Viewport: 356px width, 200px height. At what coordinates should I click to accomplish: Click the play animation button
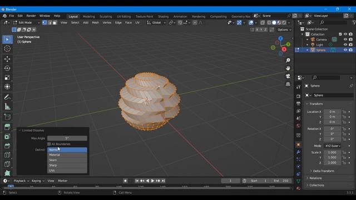click(x=152, y=181)
